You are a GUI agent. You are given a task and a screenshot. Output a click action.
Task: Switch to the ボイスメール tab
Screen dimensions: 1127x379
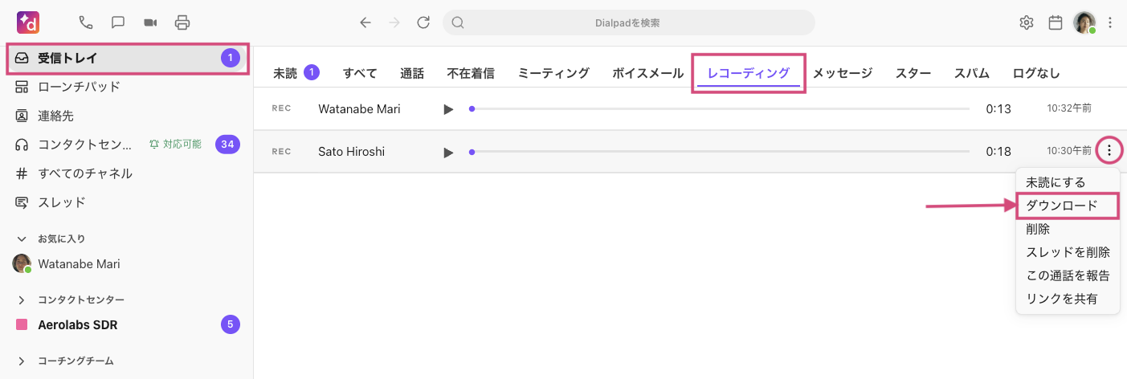tap(647, 73)
